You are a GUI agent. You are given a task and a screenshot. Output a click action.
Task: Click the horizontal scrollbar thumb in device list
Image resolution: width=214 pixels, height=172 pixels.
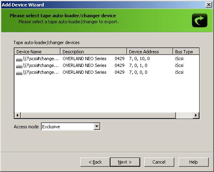[x=98, y=115]
